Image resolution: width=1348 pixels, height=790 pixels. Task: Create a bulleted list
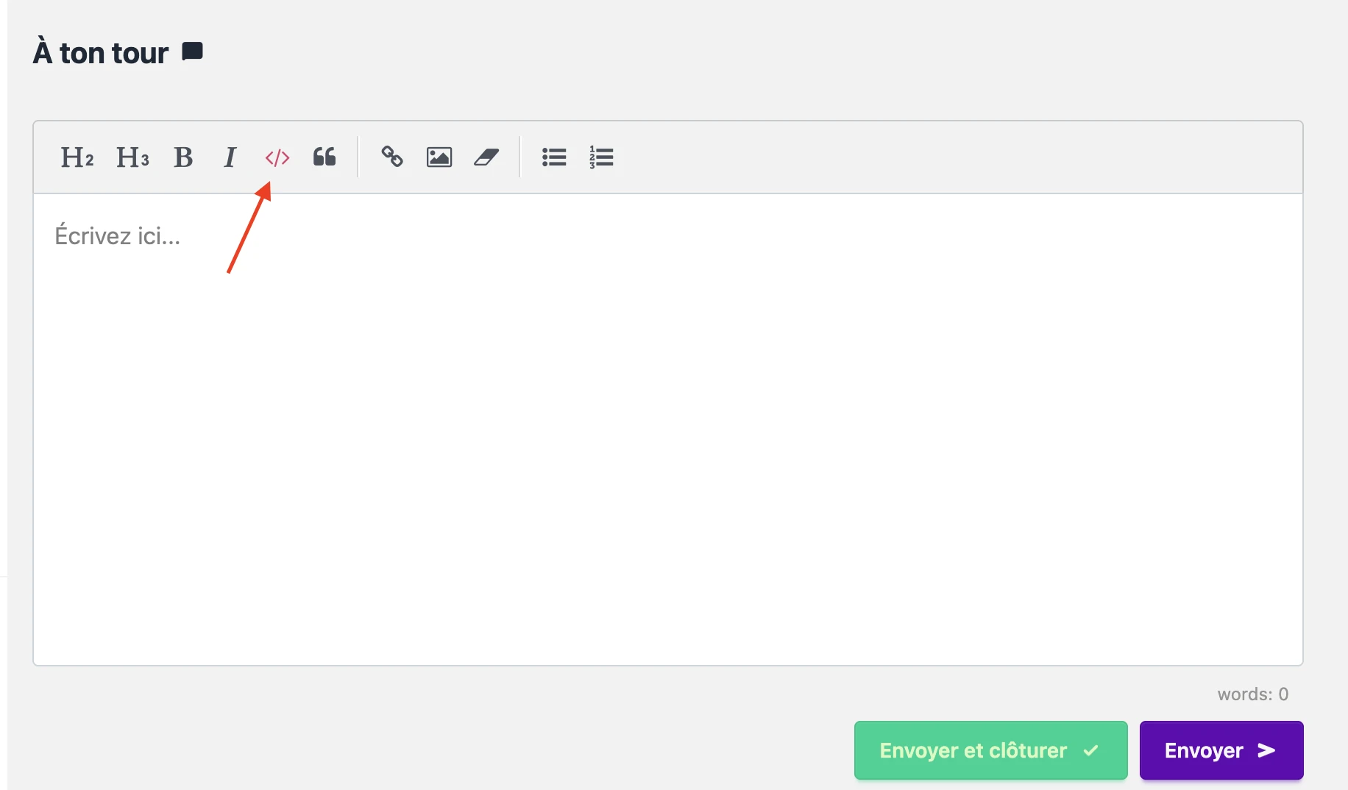pyautogui.click(x=554, y=157)
